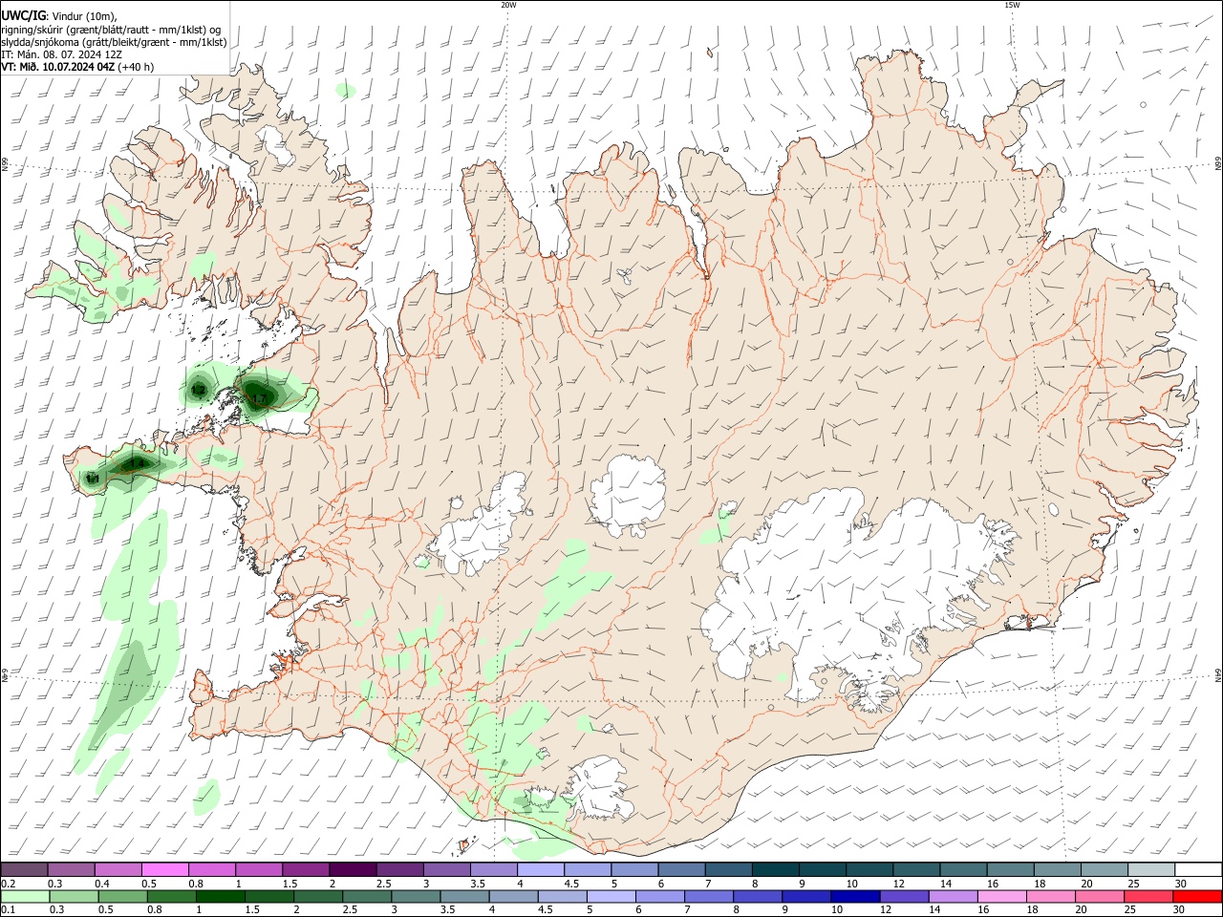Click the snow legend swatch labeled 0.2
This screenshot has width=1223, height=917.
pyautogui.click(x=24, y=869)
